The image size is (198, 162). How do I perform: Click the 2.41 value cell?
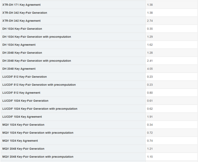[171, 61]
